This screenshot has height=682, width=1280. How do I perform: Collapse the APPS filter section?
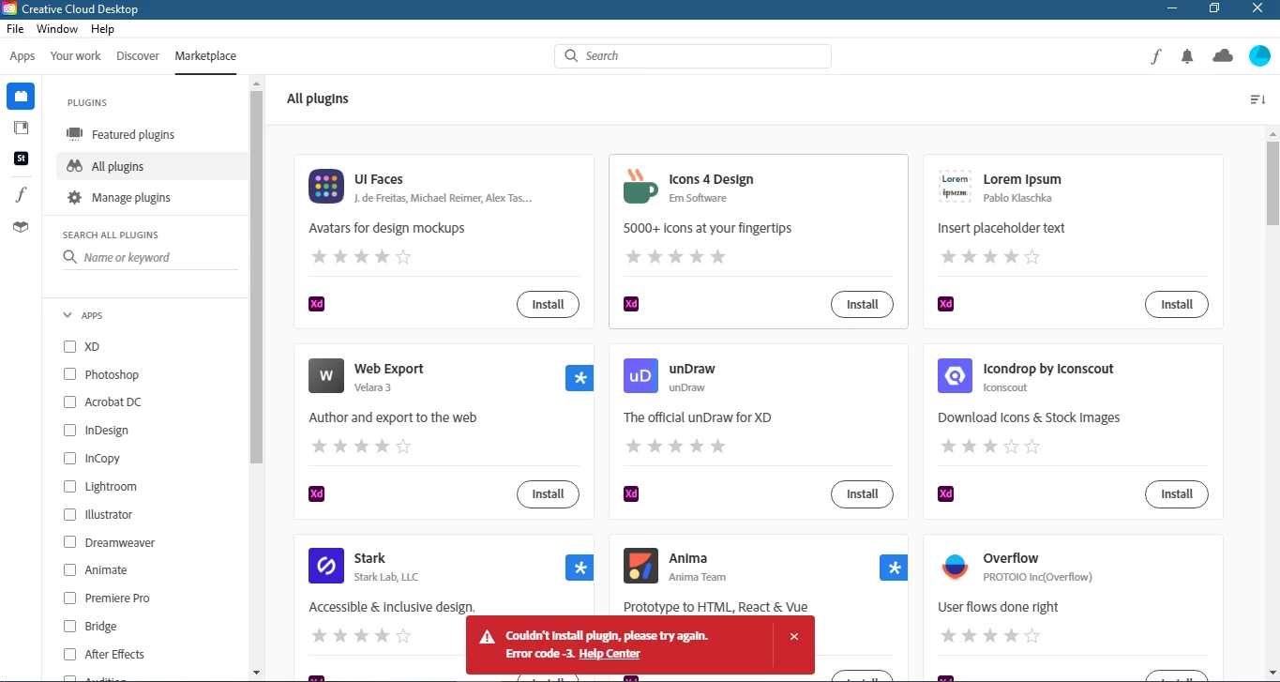pos(68,315)
